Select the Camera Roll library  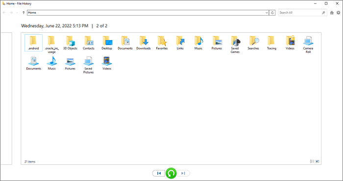(x=308, y=45)
